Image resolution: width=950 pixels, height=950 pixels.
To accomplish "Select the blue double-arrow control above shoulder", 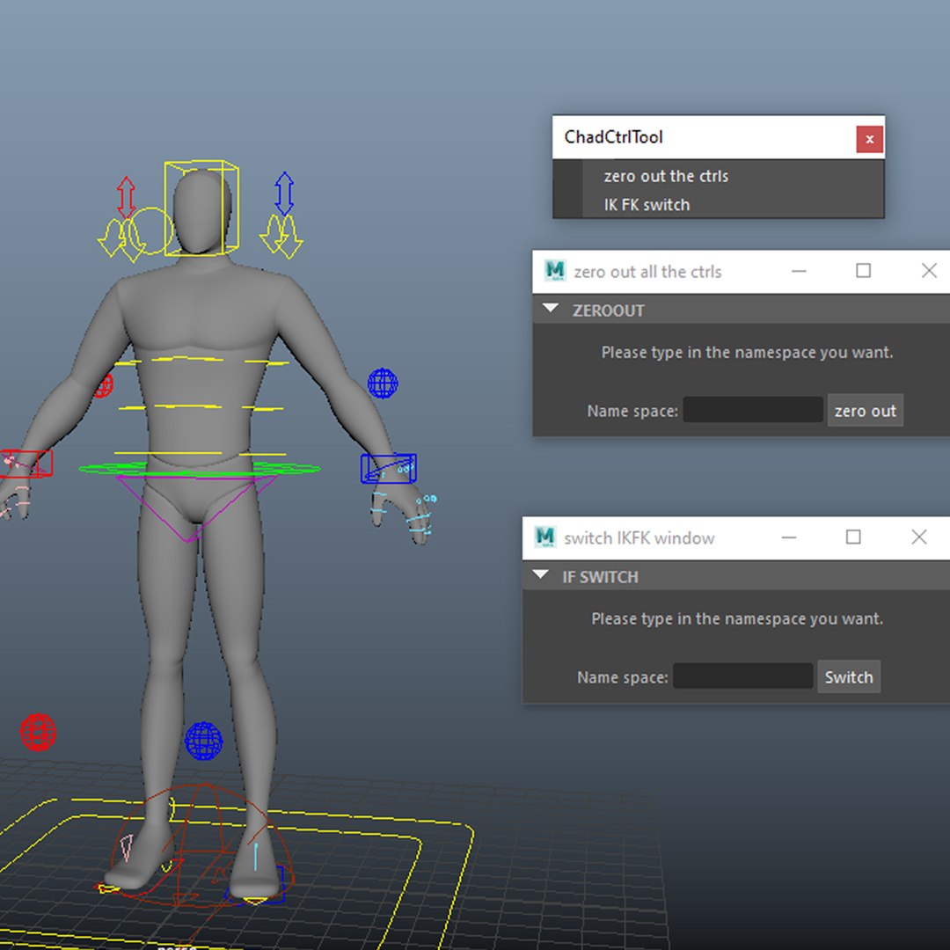I will pyautogui.click(x=284, y=194).
